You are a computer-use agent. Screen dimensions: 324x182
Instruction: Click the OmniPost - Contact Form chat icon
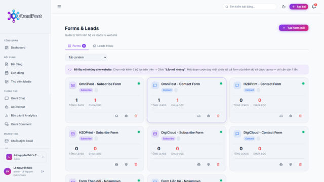[x=155, y=85]
